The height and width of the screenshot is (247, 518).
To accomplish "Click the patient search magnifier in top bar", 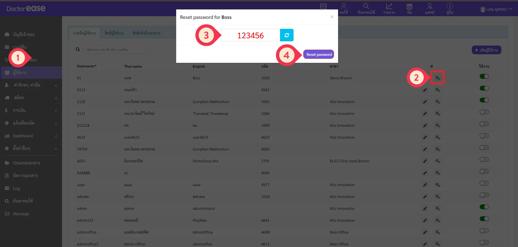I will 366,8.
